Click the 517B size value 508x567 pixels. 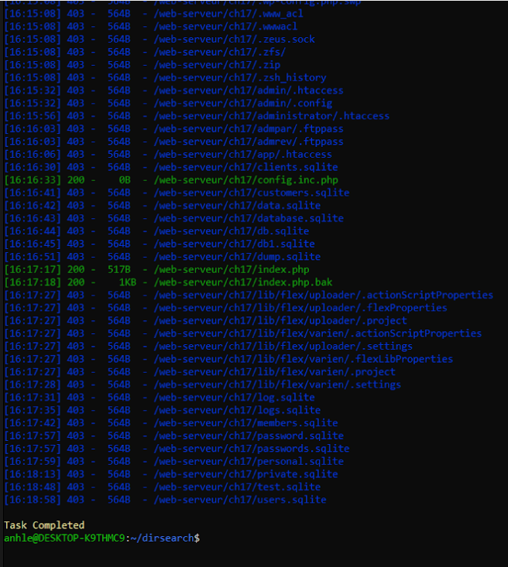118,270
